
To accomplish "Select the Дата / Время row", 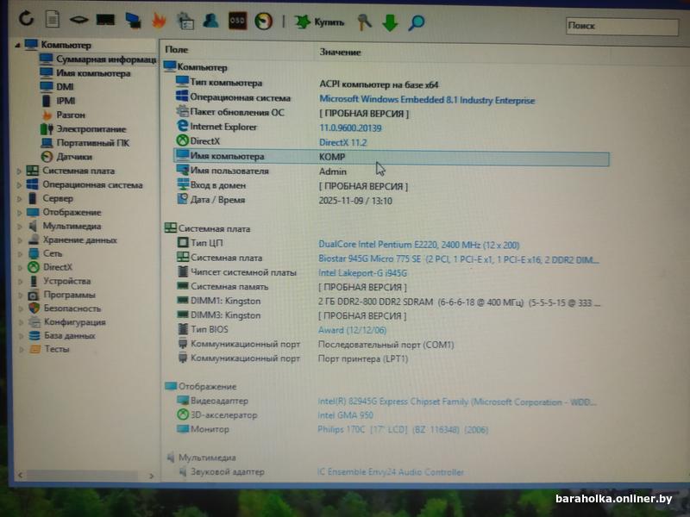I will [x=392, y=200].
